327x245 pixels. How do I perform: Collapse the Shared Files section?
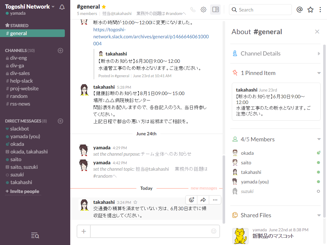click(x=275, y=215)
